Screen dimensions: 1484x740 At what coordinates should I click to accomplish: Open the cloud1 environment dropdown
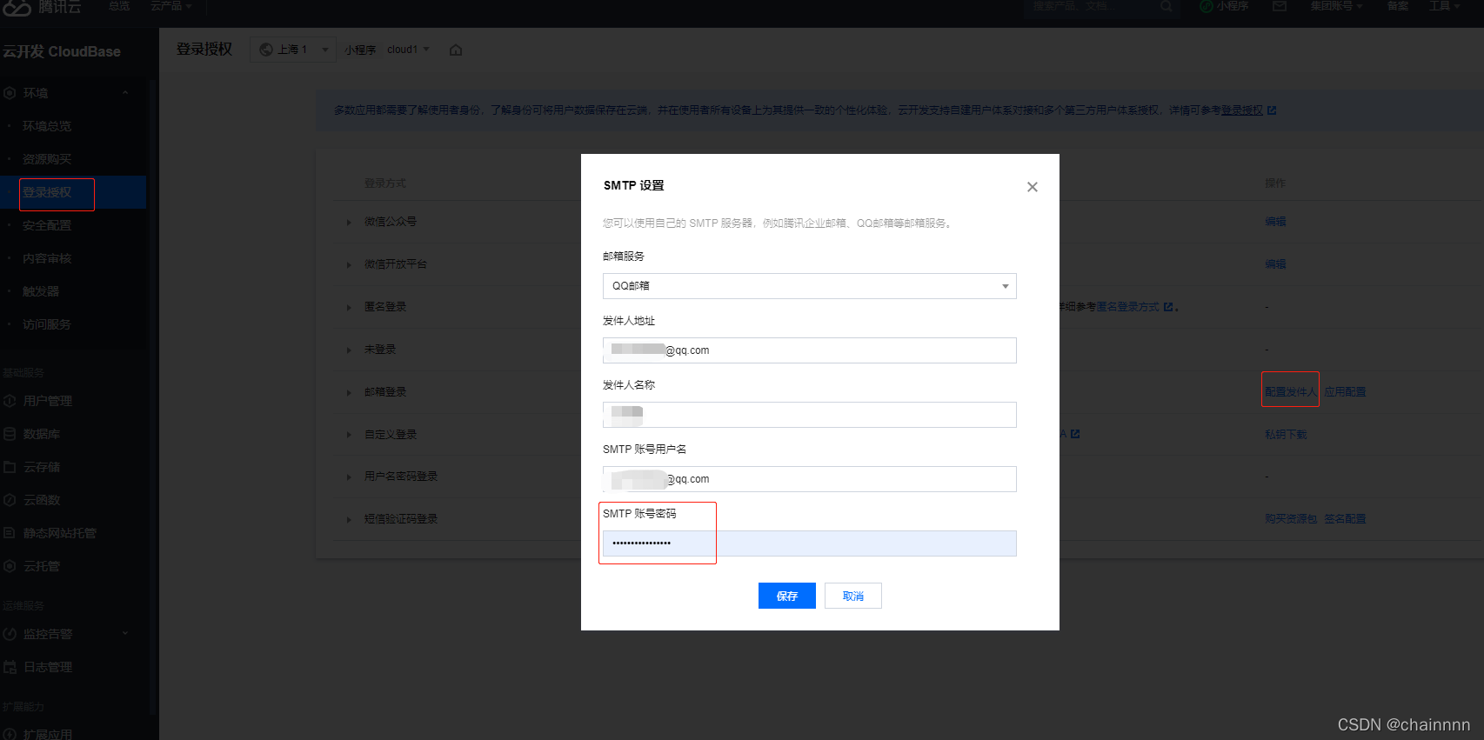pos(408,50)
